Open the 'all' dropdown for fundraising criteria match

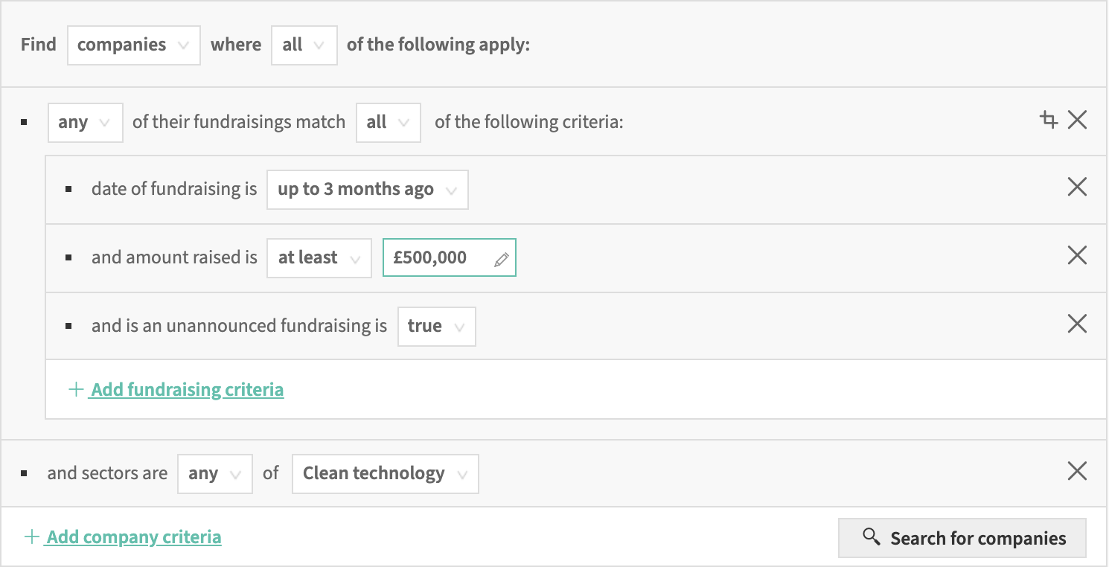389,122
